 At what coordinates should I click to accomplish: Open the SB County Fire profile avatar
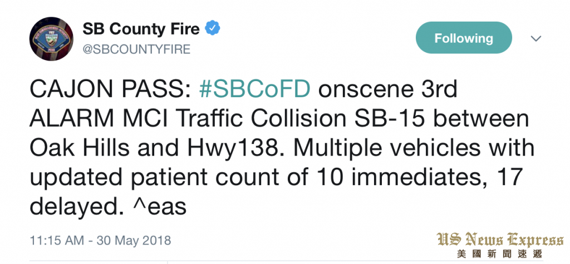tap(51, 38)
